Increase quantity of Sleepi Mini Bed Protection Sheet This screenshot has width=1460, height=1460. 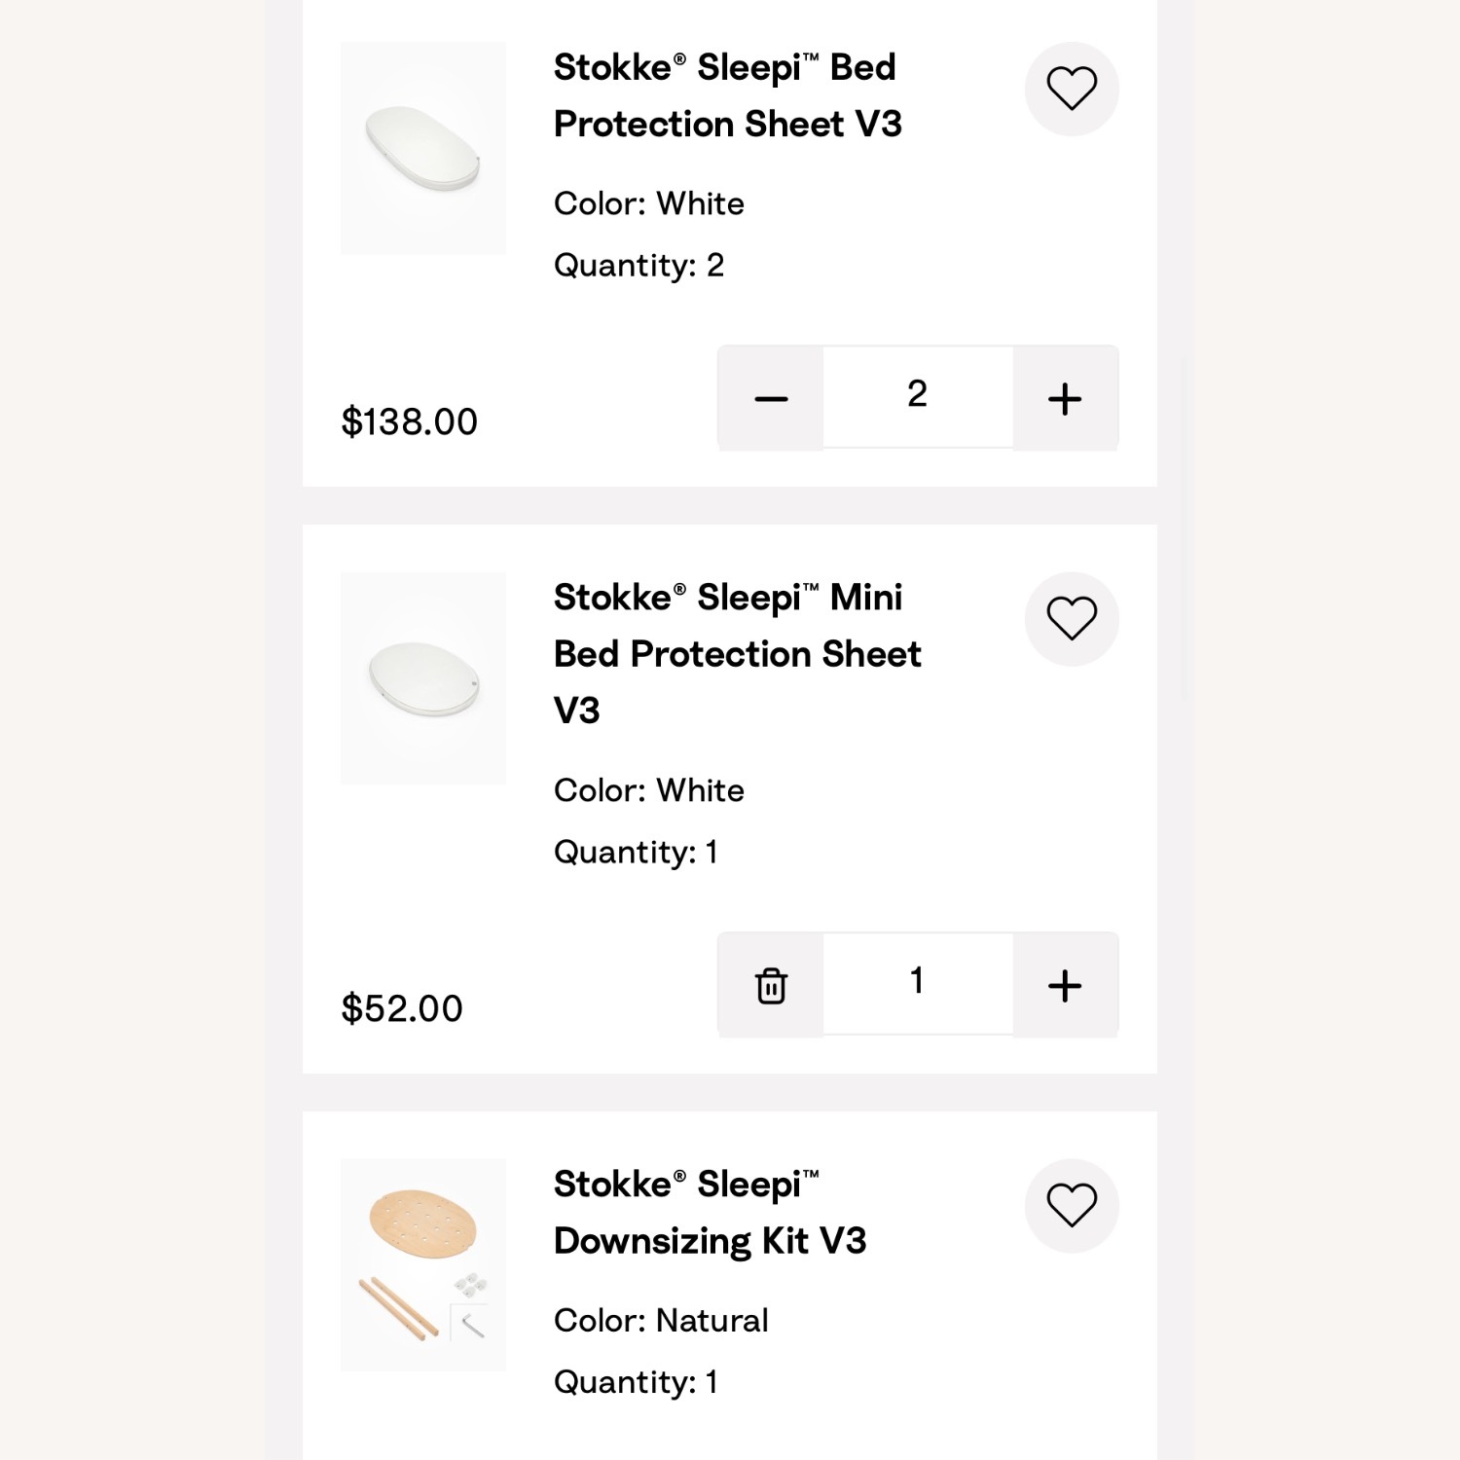pos(1065,985)
